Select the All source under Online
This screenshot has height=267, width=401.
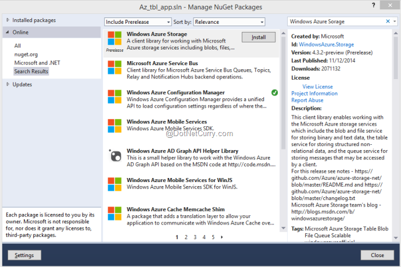coord(17,45)
